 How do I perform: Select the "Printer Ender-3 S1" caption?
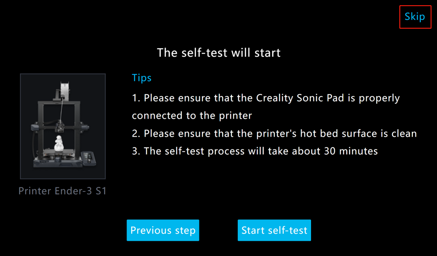pyautogui.click(x=62, y=191)
